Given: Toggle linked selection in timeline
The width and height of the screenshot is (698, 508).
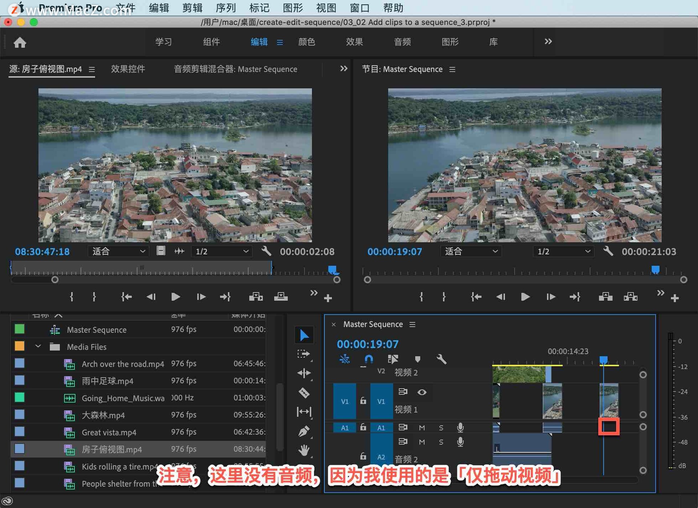Looking at the screenshot, I should click(x=393, y=359).
